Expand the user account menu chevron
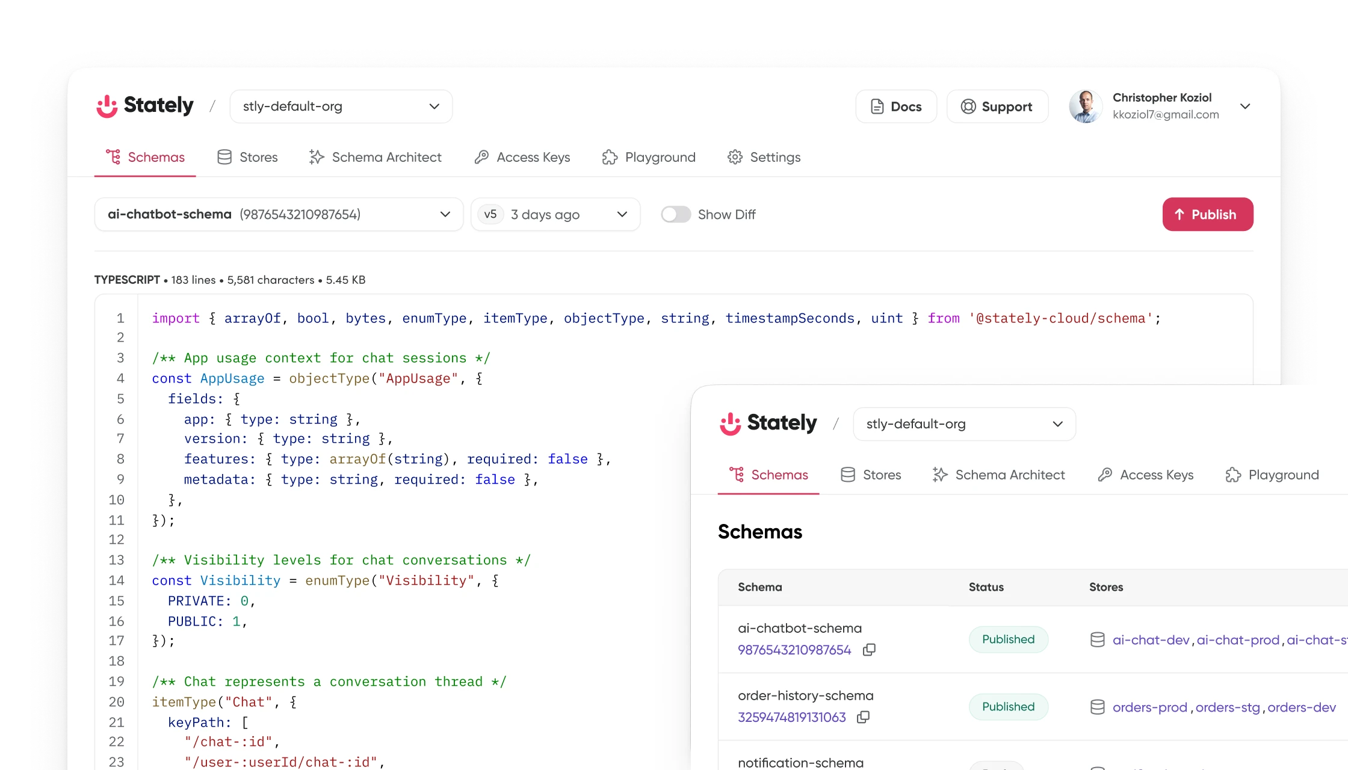The width and height of the screenshot is (1348, 770). [1245, 106]
